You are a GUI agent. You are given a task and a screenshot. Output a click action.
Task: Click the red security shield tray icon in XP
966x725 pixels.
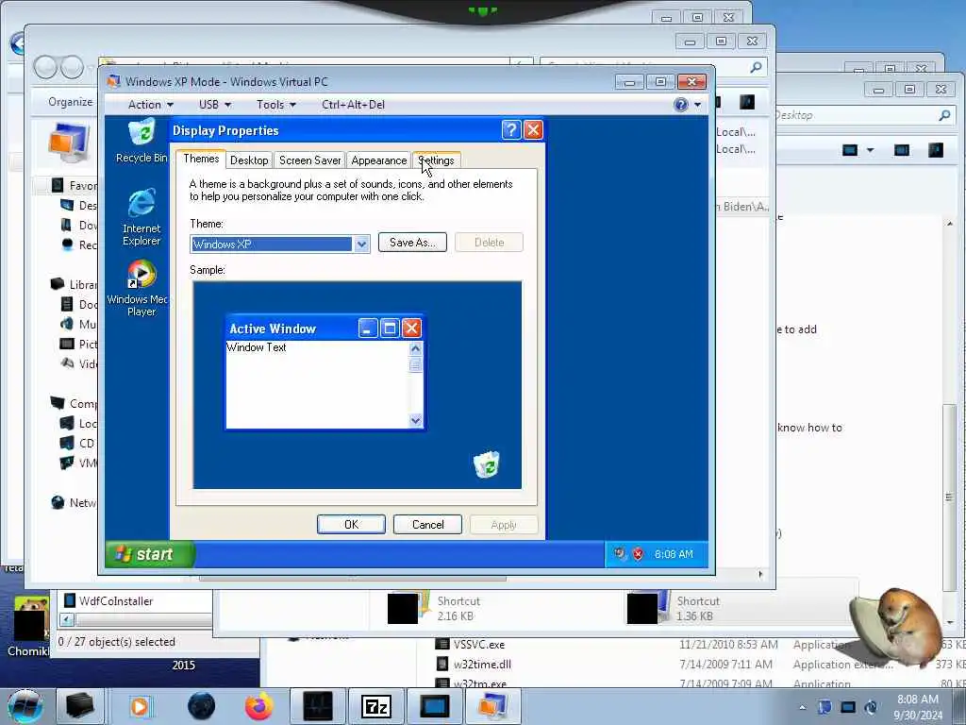point(639,554)
